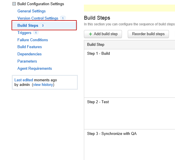Open the Parameters page
The image size is (175, 160).
tap(27, 61)
